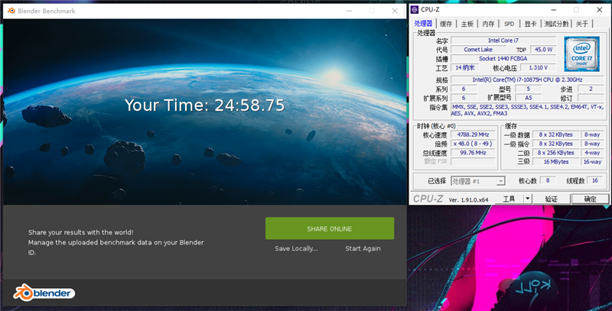Click the A5 extended model value

528,98
